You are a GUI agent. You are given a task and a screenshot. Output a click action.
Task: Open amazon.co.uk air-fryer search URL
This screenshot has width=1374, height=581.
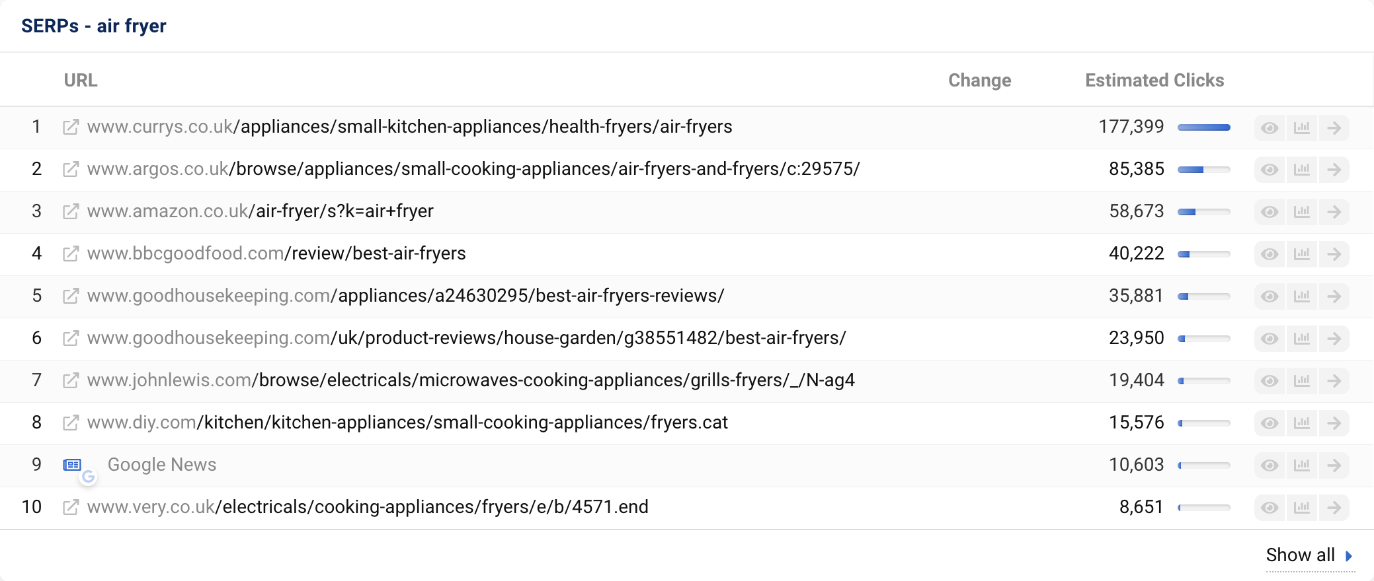261,211
